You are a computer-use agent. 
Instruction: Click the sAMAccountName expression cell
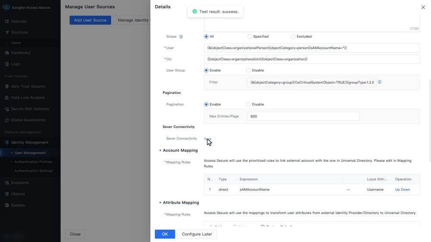(255, 189)
